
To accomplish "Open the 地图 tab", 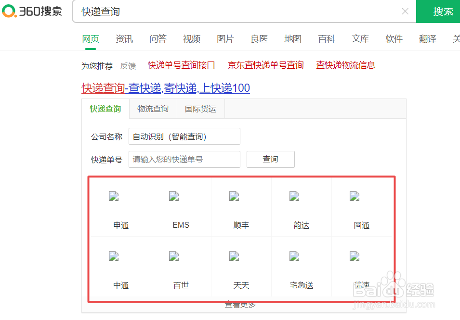I will 293,38.
